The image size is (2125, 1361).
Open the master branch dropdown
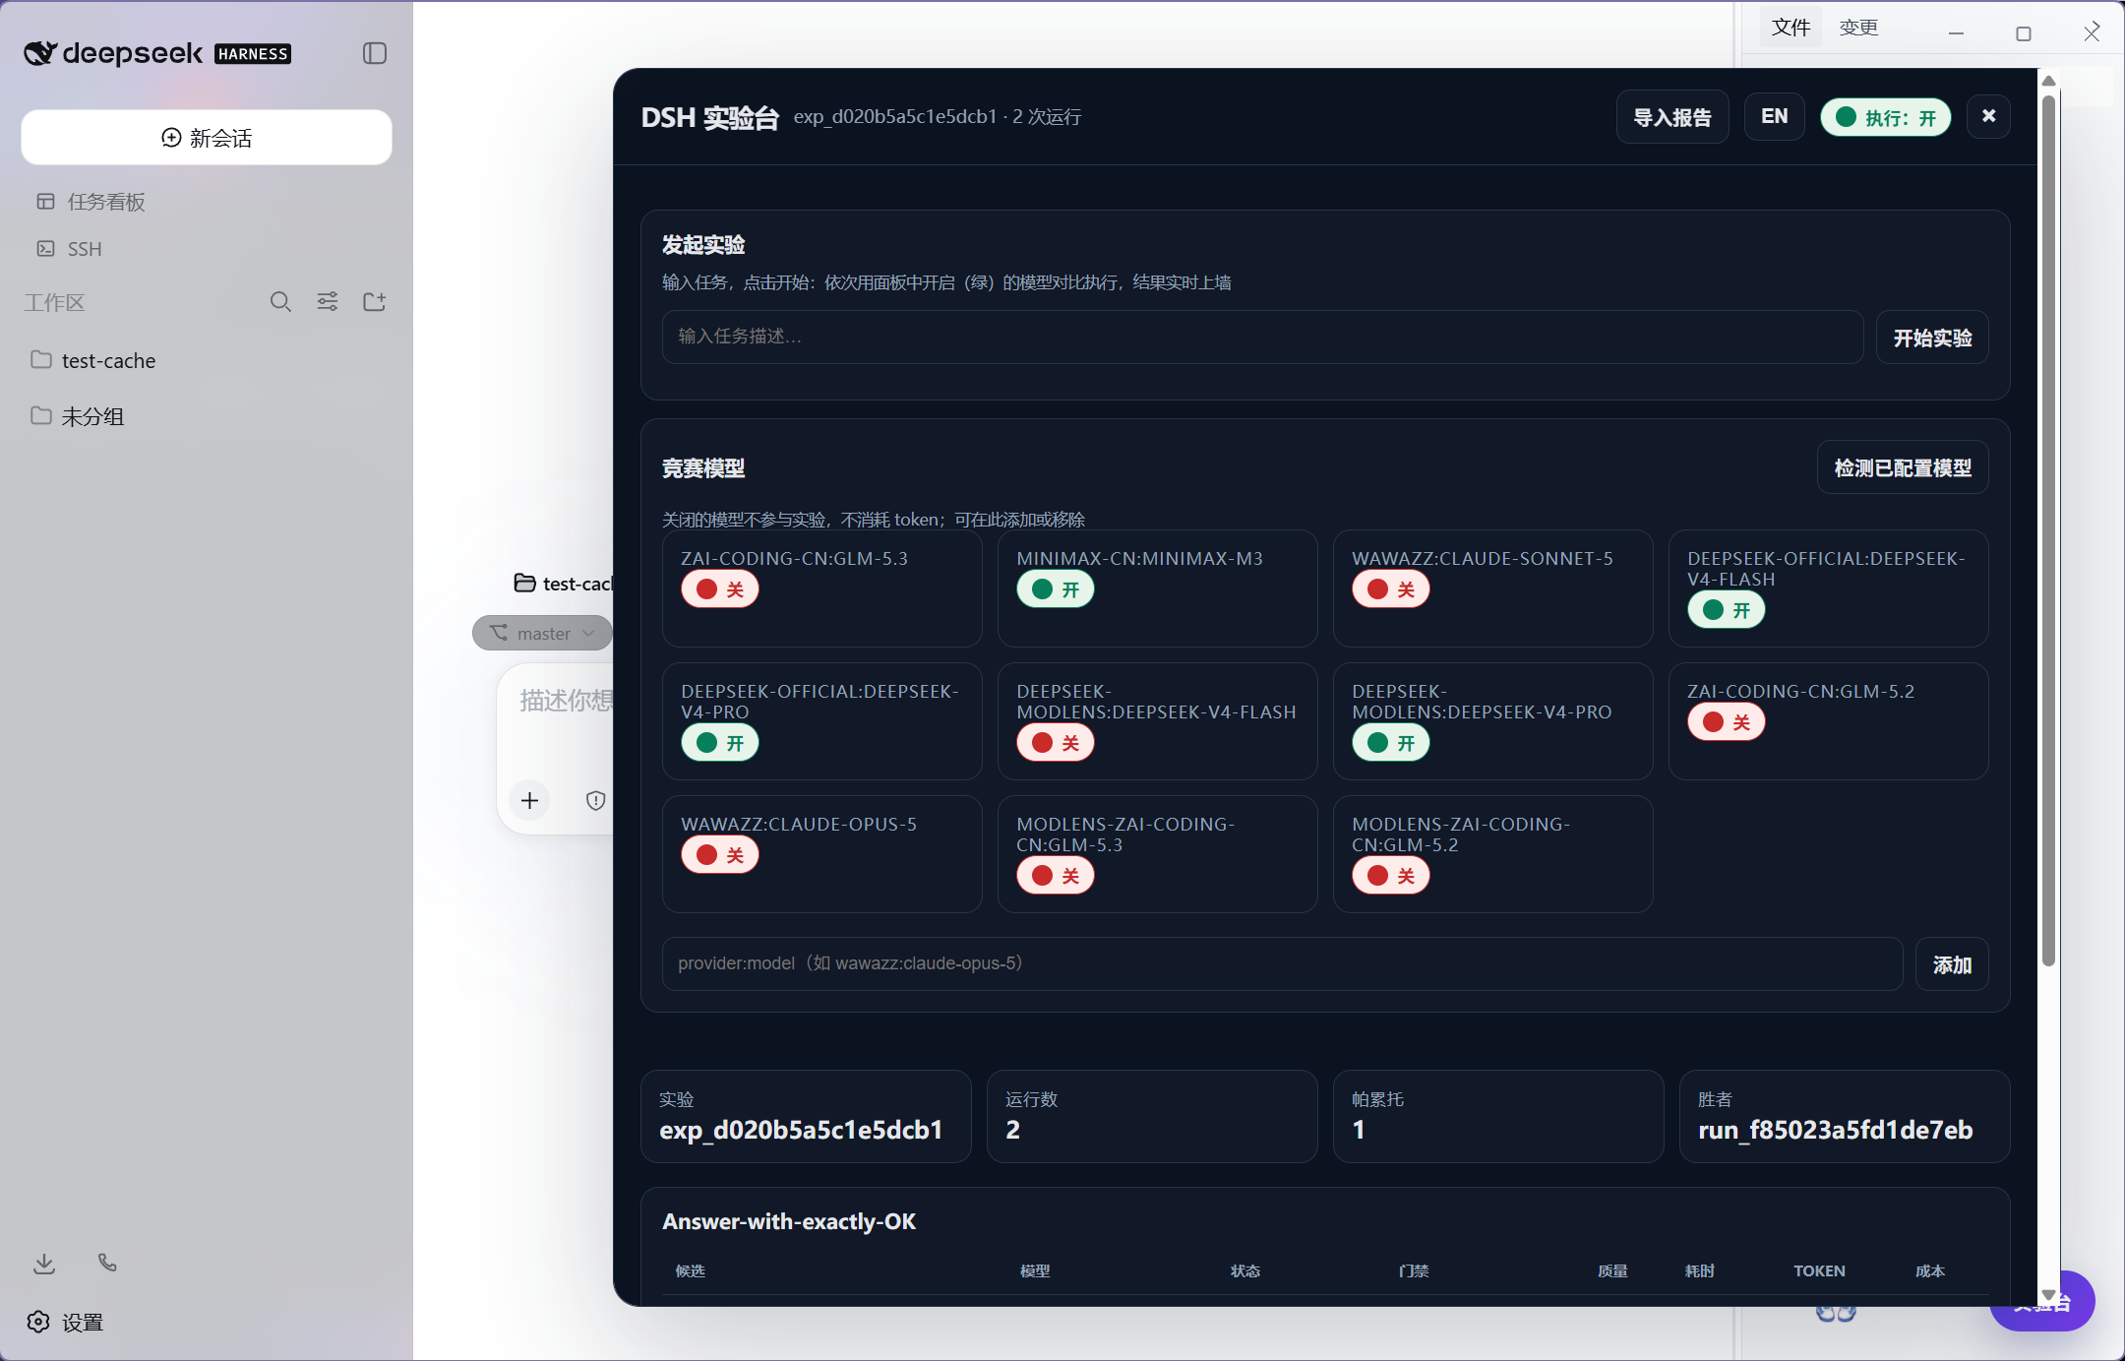542,633
